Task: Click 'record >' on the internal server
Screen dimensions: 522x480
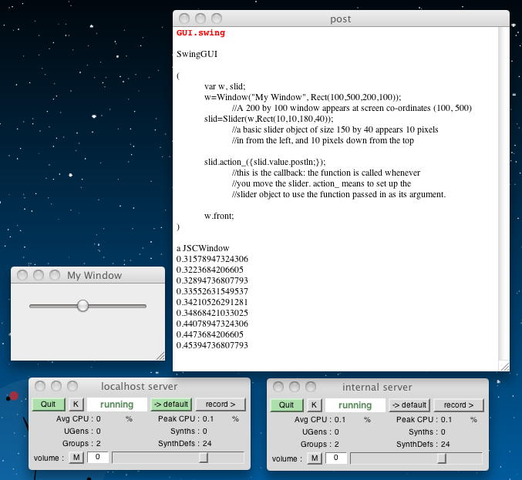Action: 458,405
